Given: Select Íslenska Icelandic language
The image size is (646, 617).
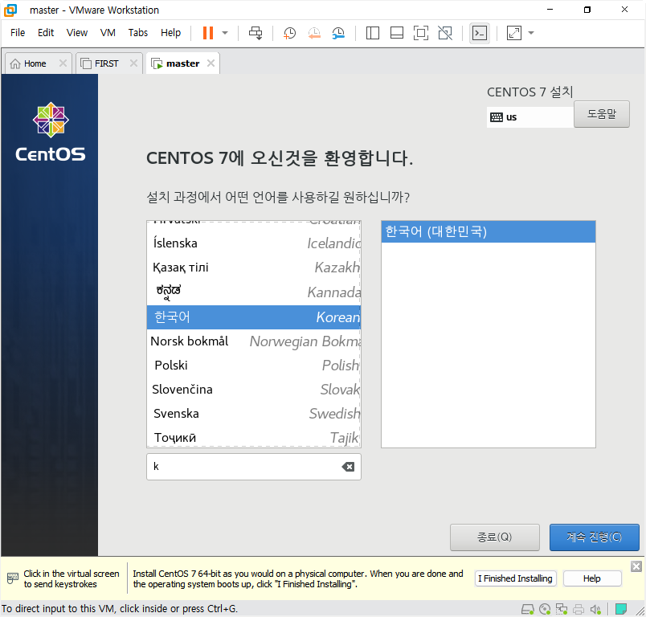Looking at the screenshot, I should [x=254, y=243].
